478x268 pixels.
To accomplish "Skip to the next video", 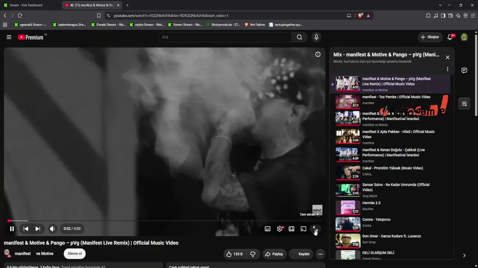I will [38, 229].
